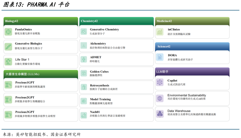Click the Life Star 1 robot arm icon
This screenshot has height=138, width=241.
(8, 62)
